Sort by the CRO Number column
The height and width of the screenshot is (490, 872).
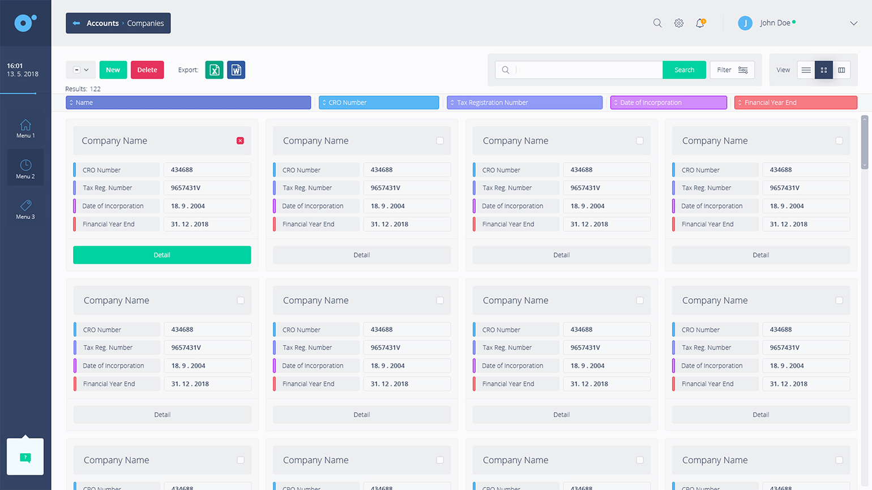pos(378,102)
